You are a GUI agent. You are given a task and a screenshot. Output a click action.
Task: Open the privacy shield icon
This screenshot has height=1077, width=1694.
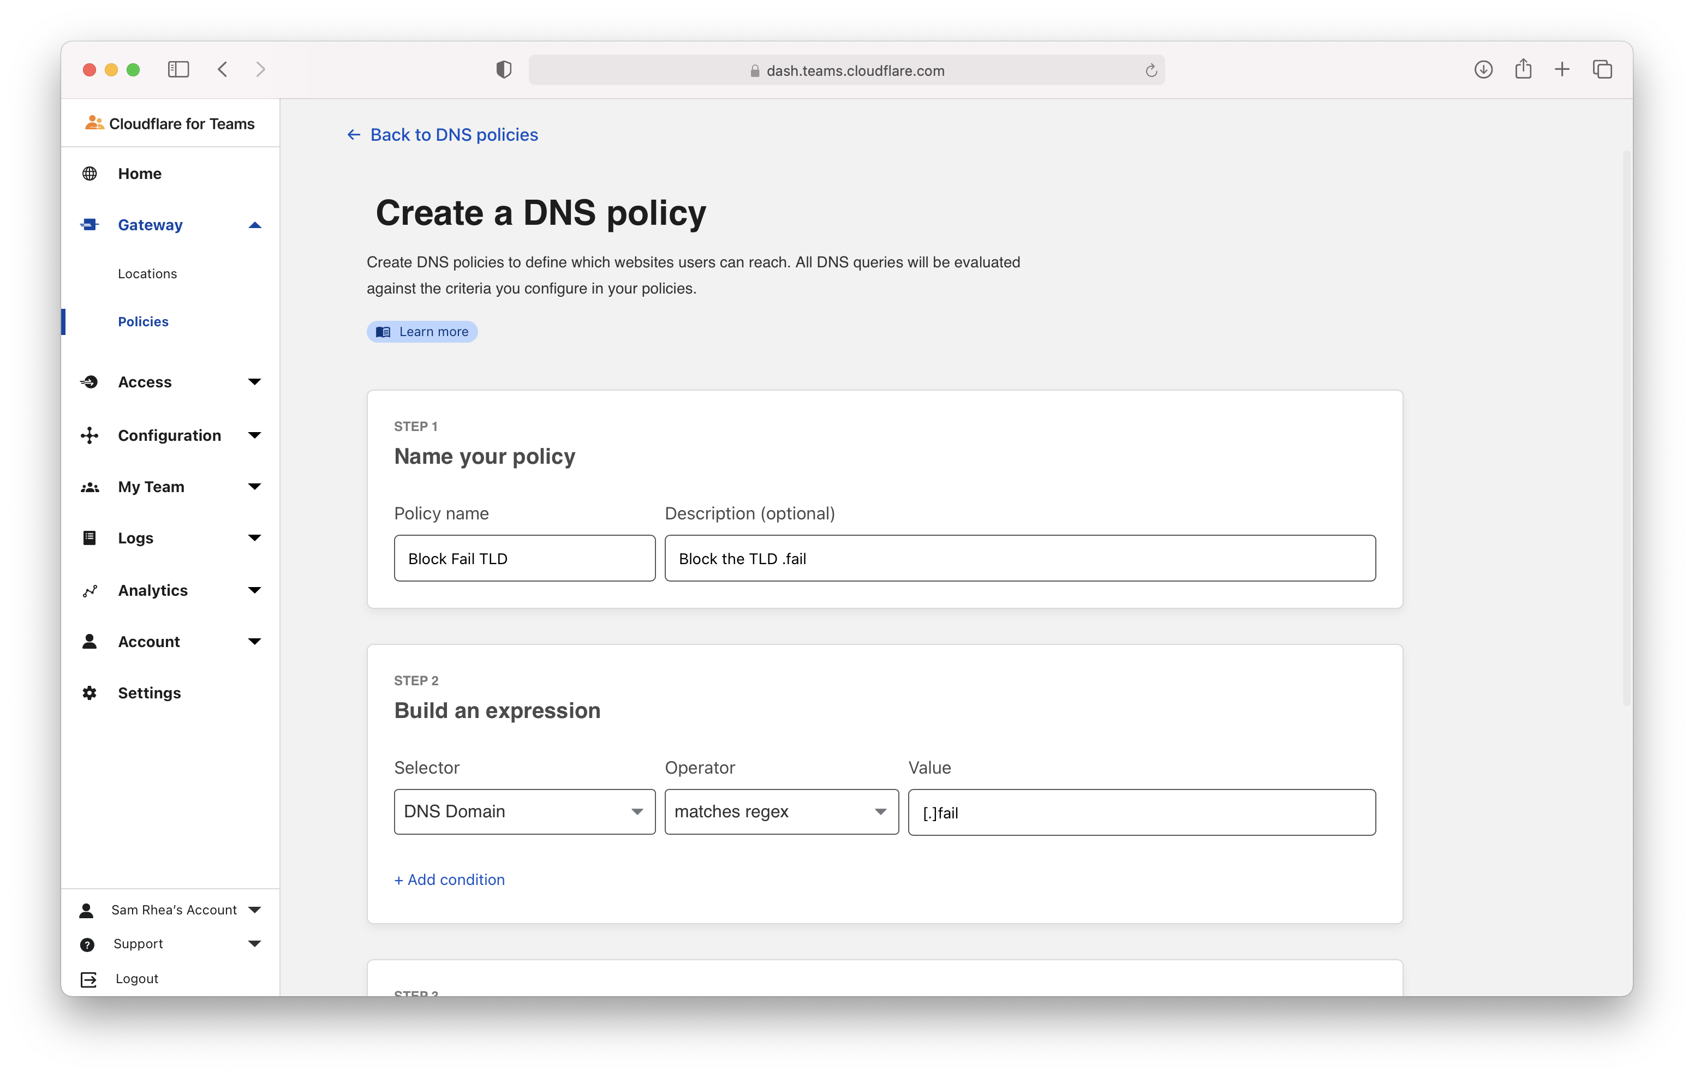[504, 70]
